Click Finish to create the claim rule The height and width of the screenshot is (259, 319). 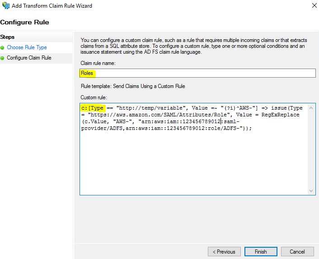pos(261,252)
